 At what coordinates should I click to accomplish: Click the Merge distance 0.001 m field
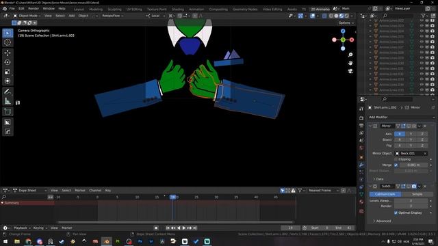[x=413, y=165]
